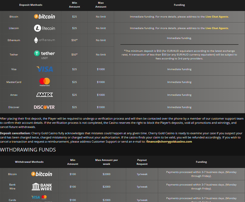Click the Bitcoin logo in the withdrawal methods table
The image size is (245, 202).
[42, 174]
